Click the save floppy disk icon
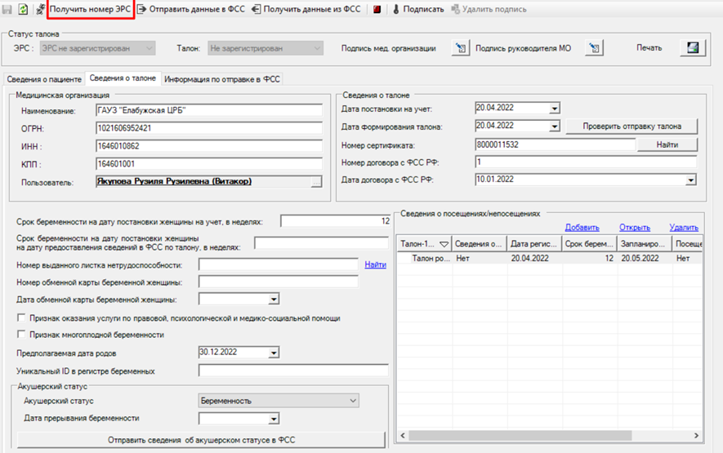723x453 pixels. tap(7, 9)
